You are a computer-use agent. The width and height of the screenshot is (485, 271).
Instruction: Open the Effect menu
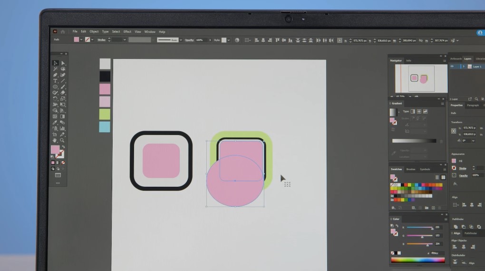127,31
